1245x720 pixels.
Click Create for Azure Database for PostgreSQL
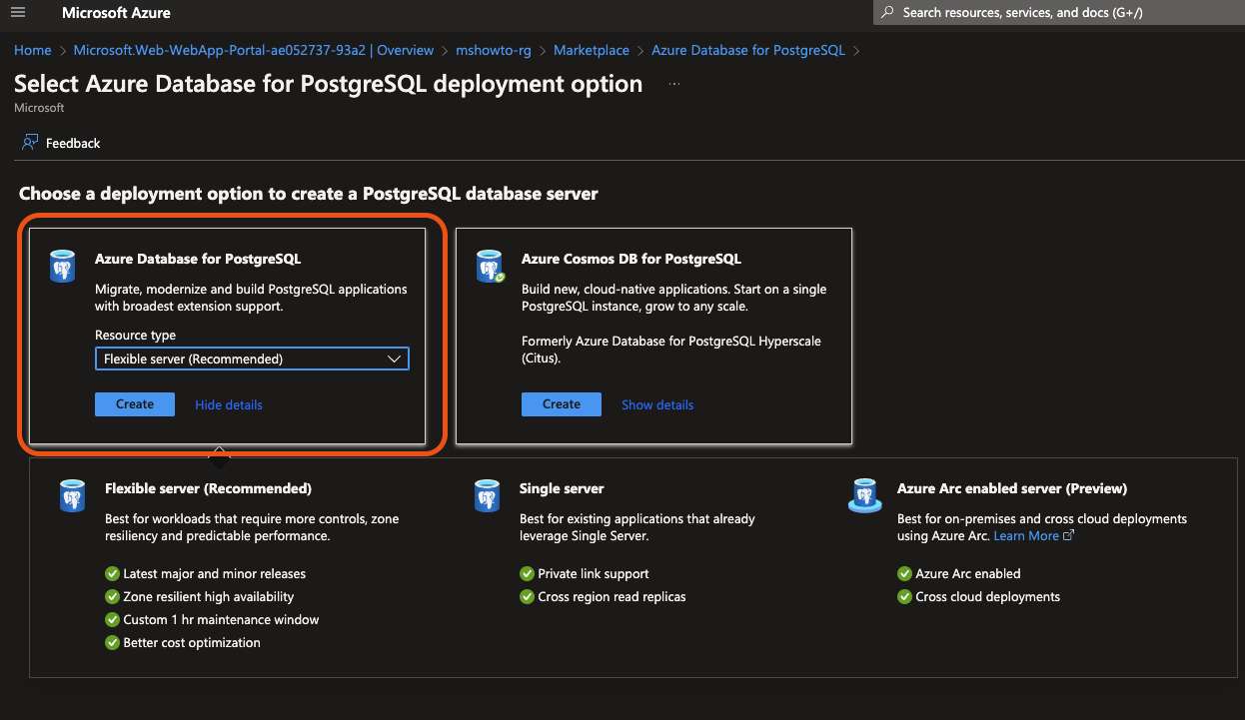pyautogui.click(x=135, y=404)
